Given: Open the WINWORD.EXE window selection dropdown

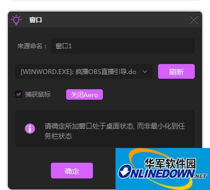Looking at the screenshot, I should (x=84, y=72).
